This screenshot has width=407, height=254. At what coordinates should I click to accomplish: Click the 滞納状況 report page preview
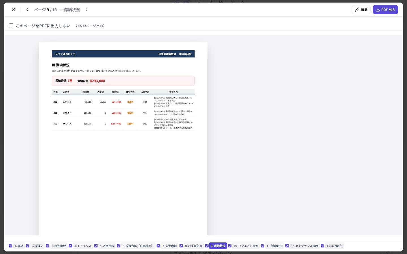pos(123,139)
